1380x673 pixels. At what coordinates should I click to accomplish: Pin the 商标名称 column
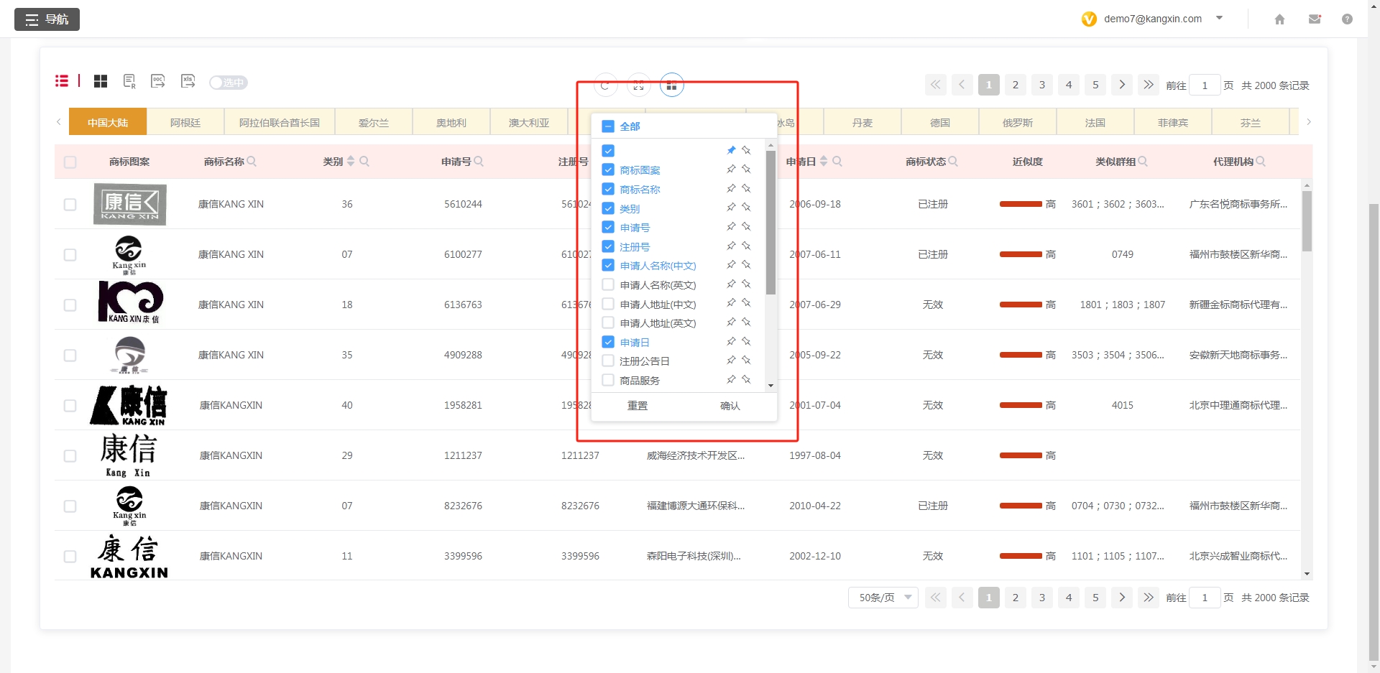point(732,188)
